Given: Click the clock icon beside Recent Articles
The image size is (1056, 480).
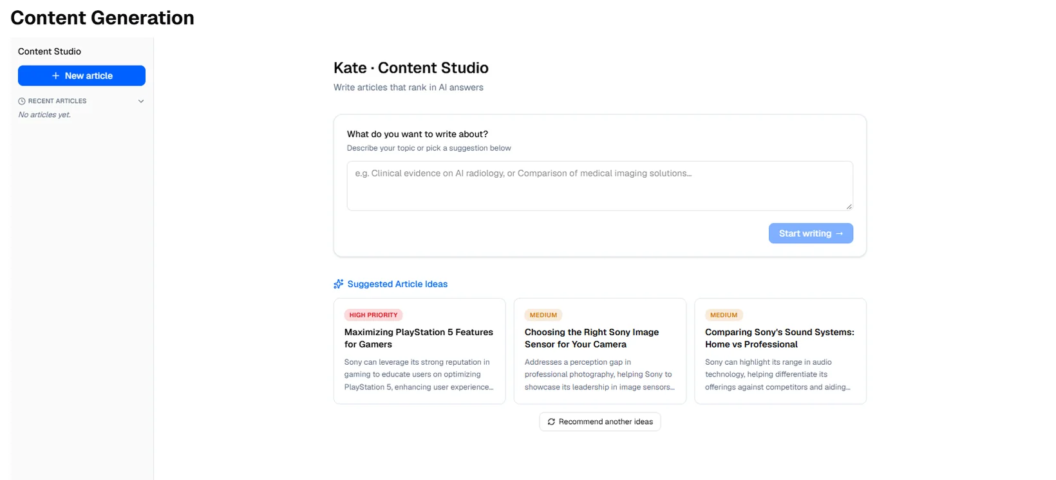Looking at the screenshot, I should tap(22, 101).
